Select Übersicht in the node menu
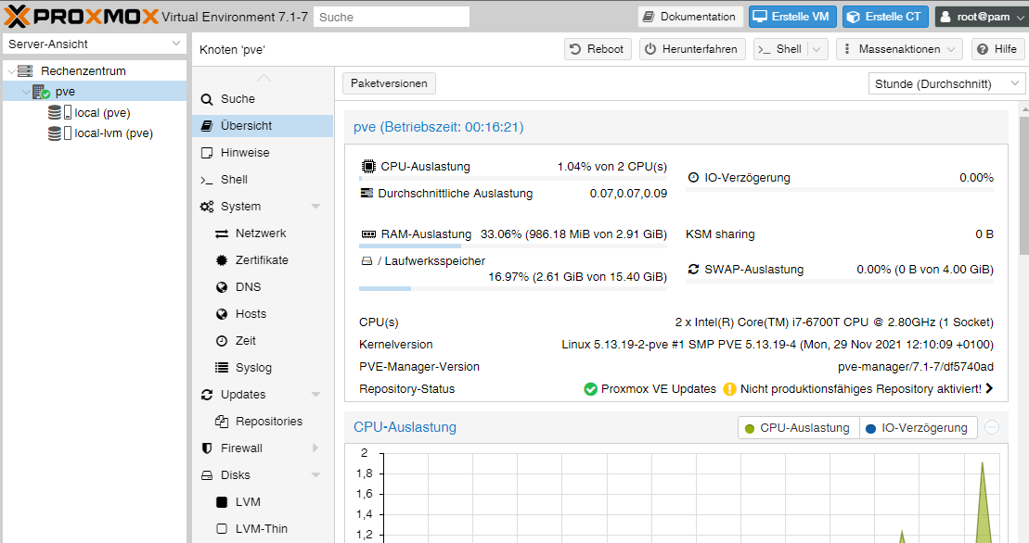 [263, 126]
